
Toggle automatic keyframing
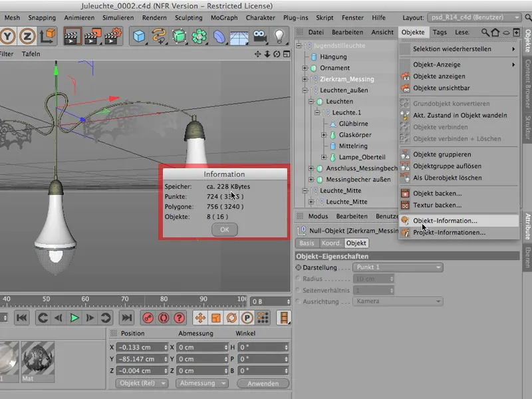click(x=164, y=318)
